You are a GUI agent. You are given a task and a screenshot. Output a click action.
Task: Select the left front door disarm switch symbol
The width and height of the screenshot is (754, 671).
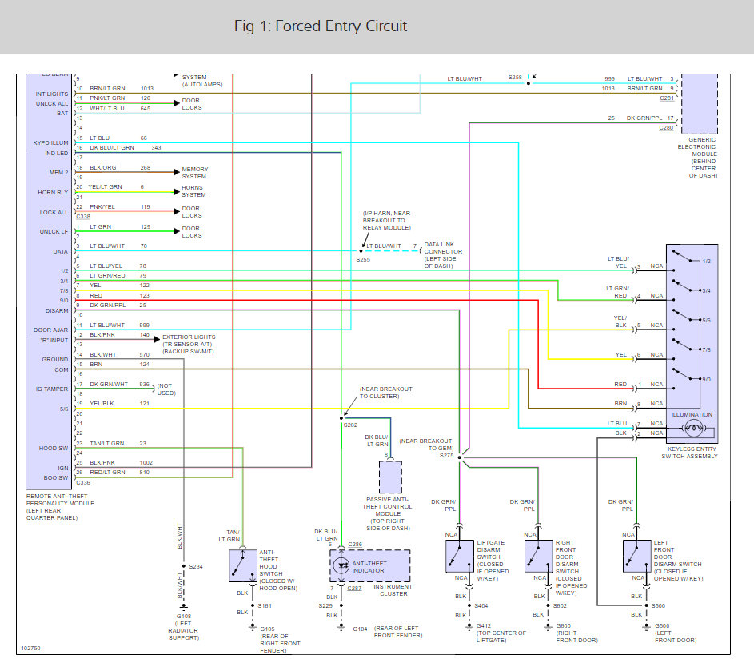[x=636, y=556]
